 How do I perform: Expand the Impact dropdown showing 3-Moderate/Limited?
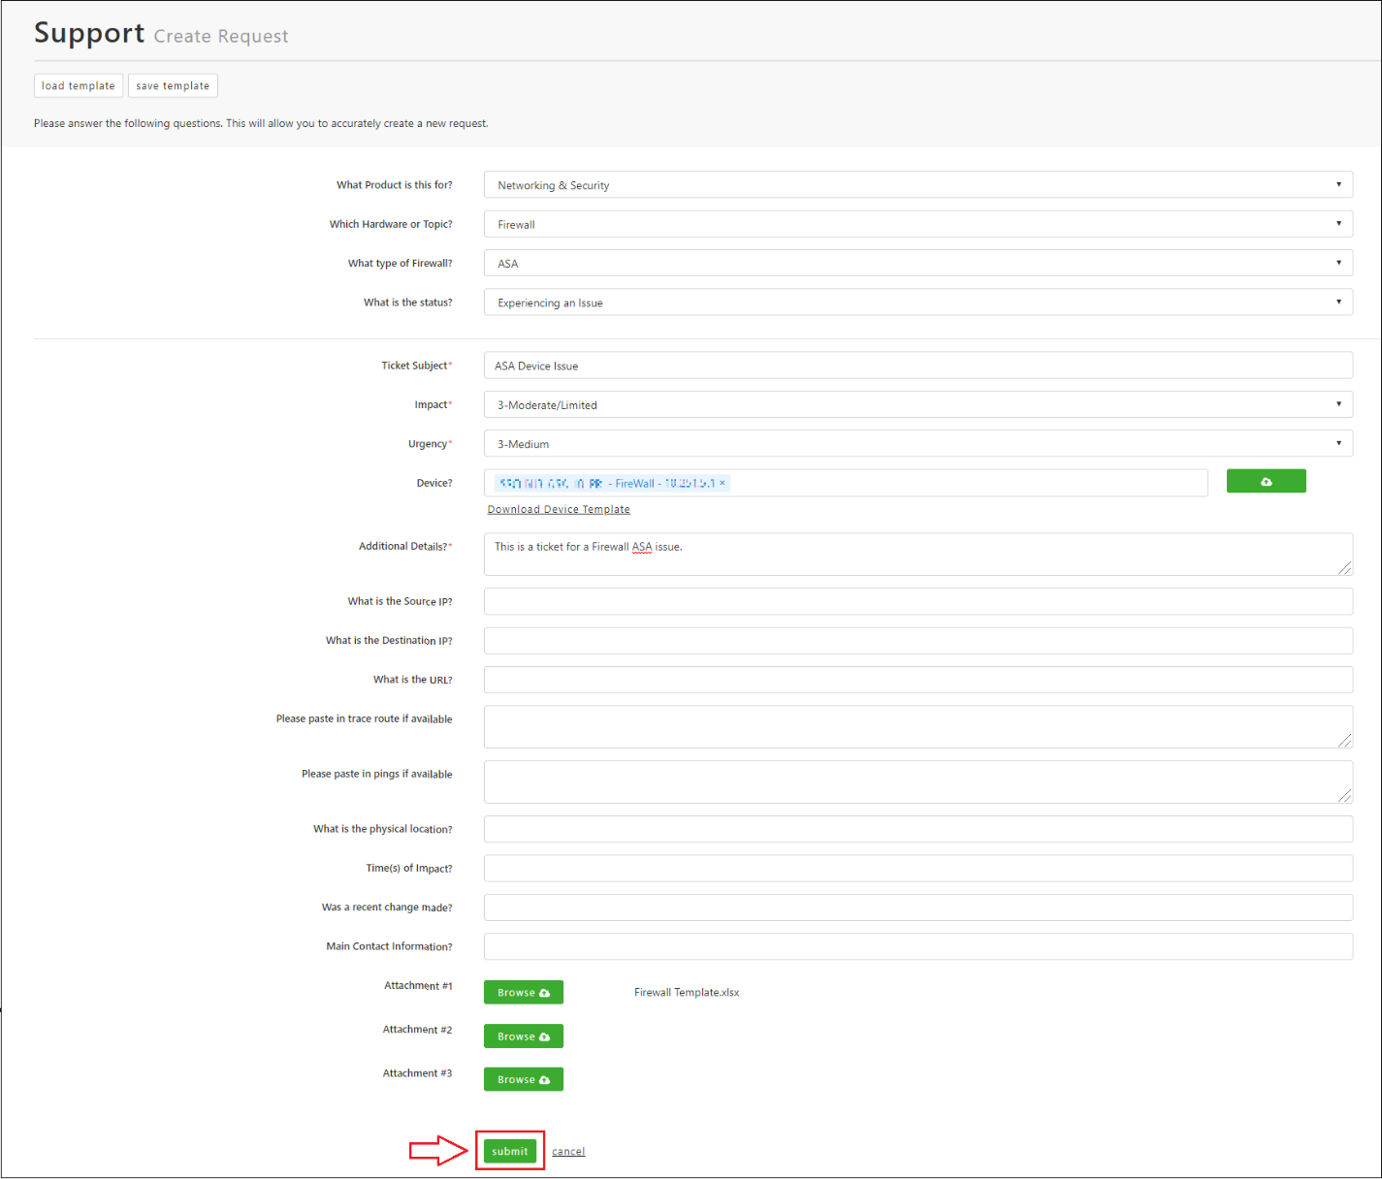[918, 404]
